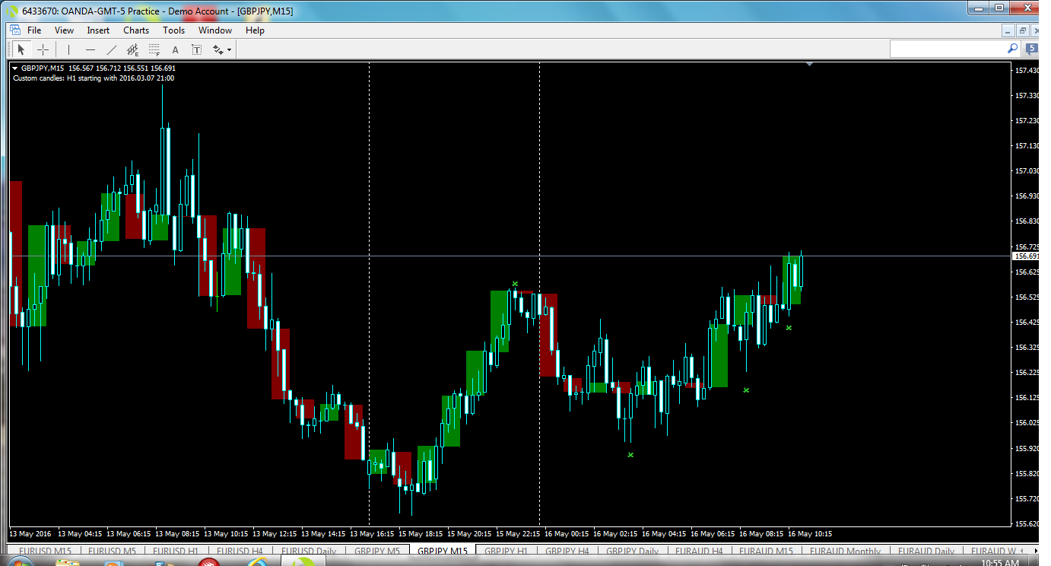Switch to the GBPJPY Daily chart tab
The width and height of the screenshot is (1051, 566).
634,552
